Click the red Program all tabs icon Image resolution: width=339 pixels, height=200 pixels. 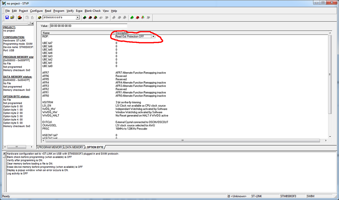(137, 17)
